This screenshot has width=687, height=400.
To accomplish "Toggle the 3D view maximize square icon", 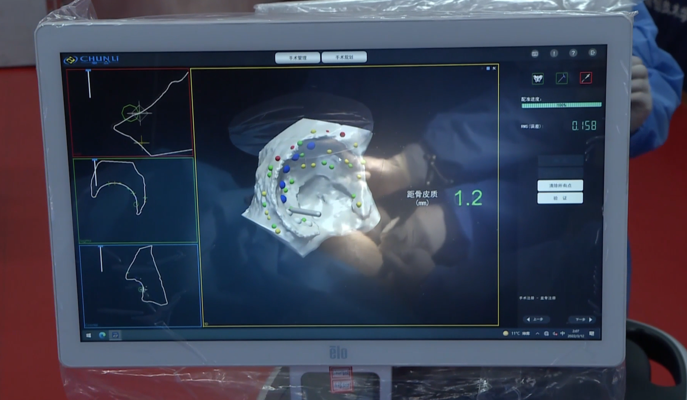I will click(488, 69).
